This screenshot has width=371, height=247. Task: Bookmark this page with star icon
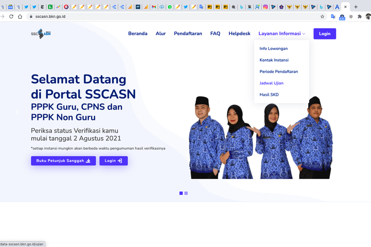tap(323, 16)
